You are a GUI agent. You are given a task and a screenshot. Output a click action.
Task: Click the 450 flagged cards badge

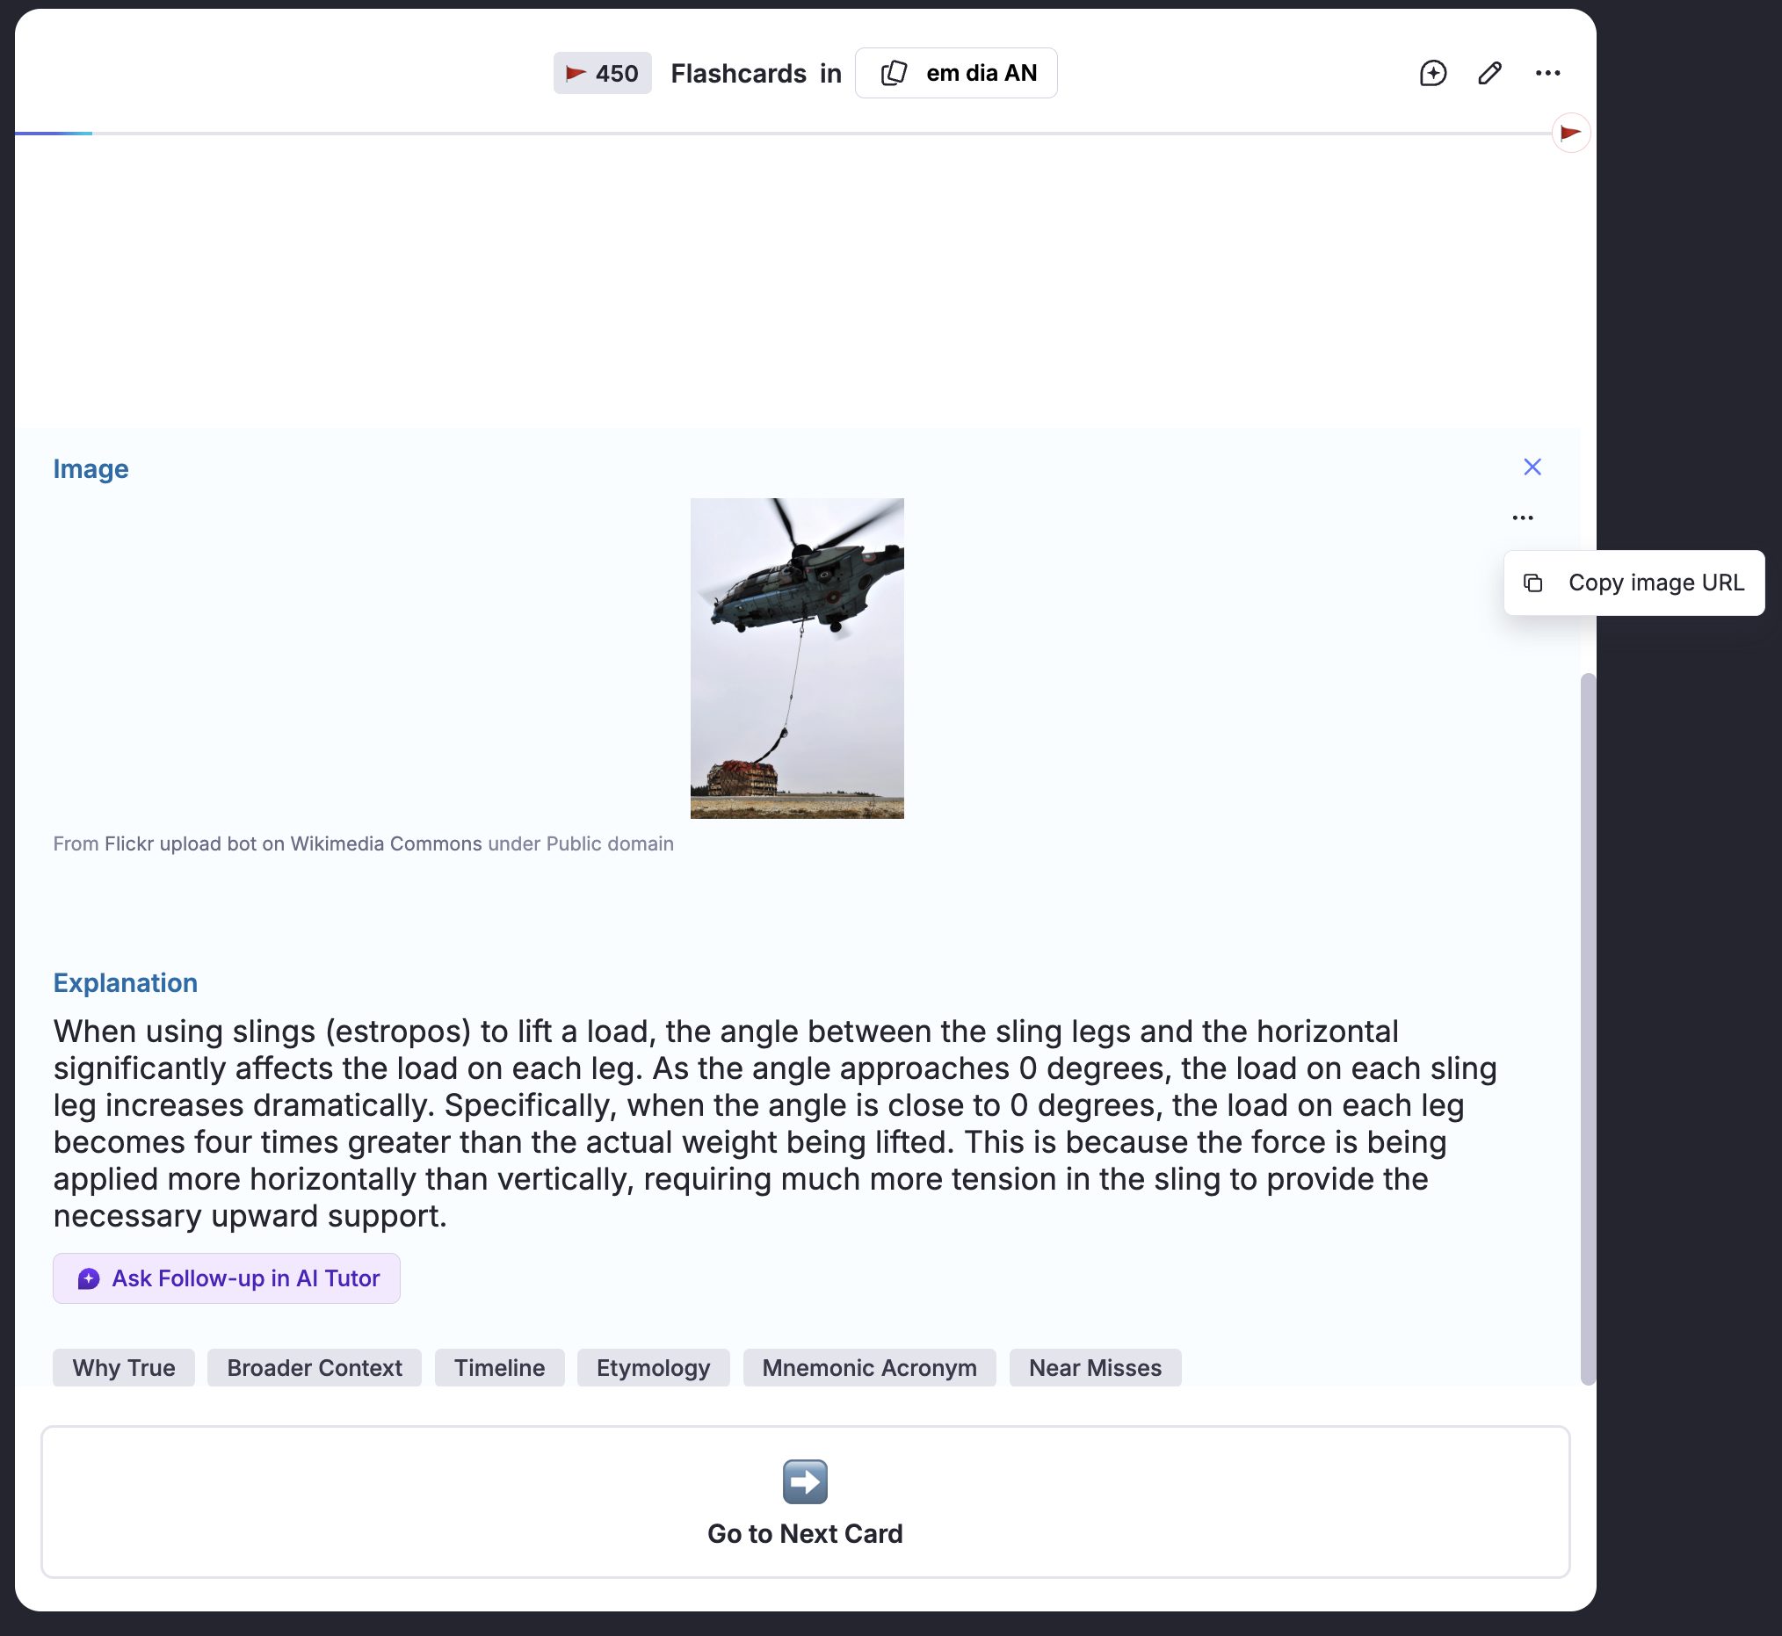(602, 74)
